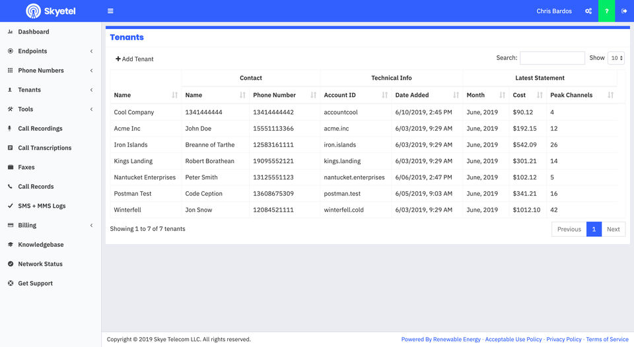Open the Show entries dropdown
634x347 pixels.
click(x=616, y=58)
